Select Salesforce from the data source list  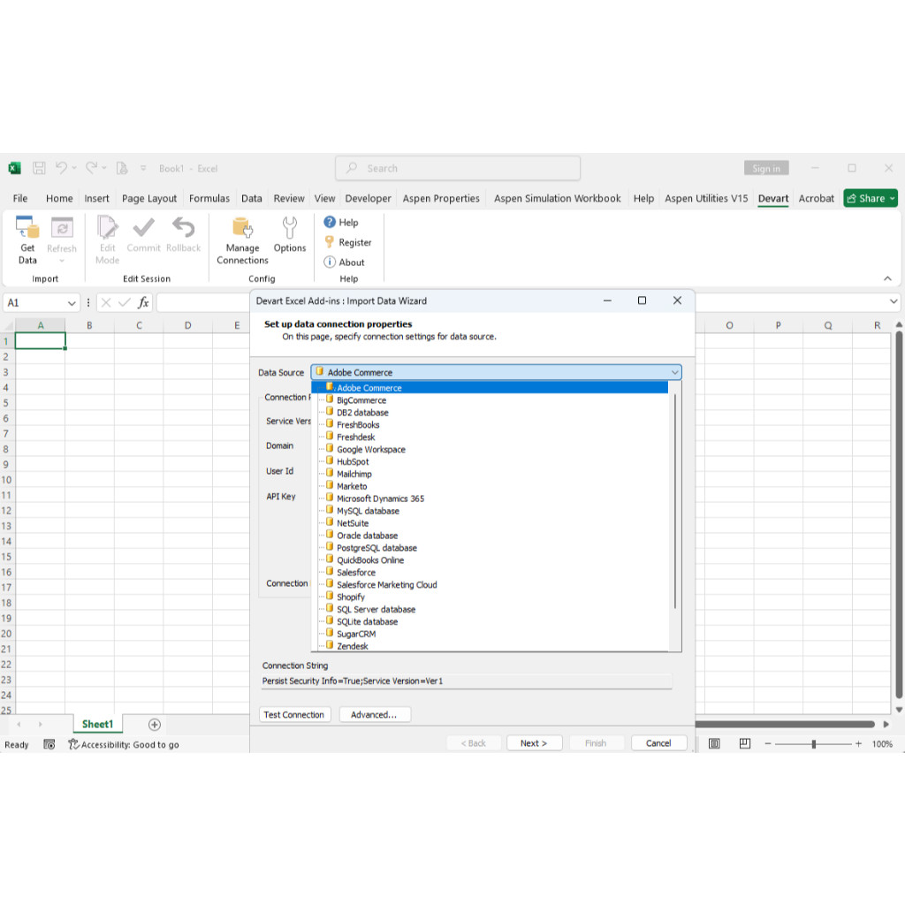coord(355,573)
